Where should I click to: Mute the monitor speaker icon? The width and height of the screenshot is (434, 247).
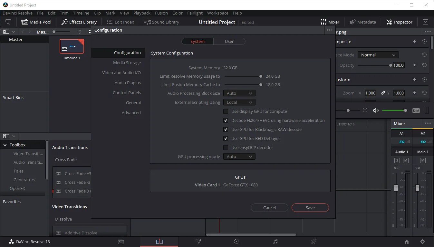pyautogui.click(x=376, y=110)
